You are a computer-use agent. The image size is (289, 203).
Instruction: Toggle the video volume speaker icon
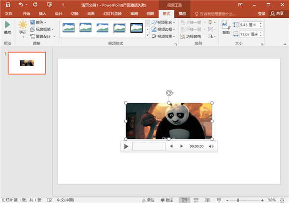tap(211, 147)
